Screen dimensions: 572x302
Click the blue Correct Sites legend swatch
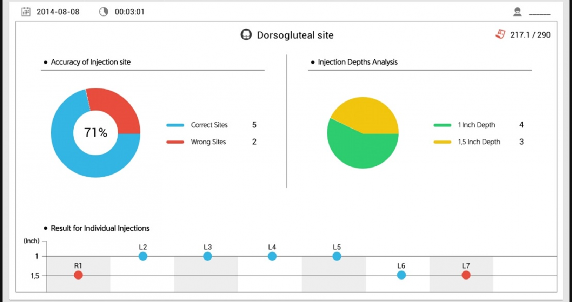(x=175, y=125)
